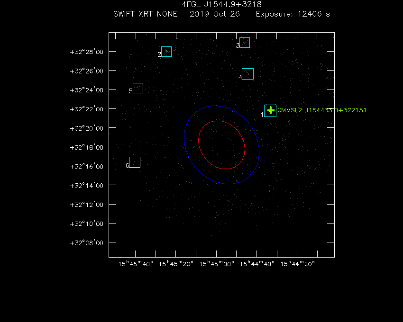Click the white box around source 6
This screenshot has width=403, height=322.
click(135, 162)
